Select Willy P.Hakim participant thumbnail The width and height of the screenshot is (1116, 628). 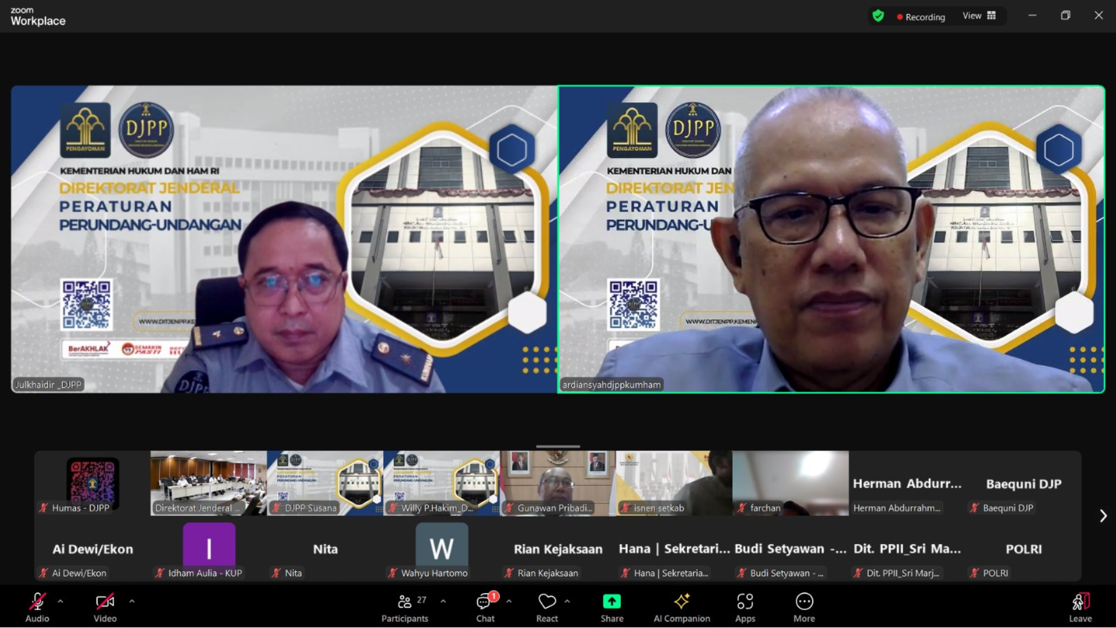(441, 483)
